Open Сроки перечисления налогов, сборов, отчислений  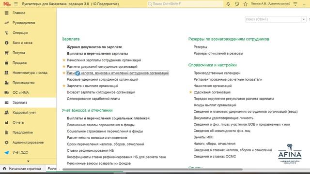(106, 144)
